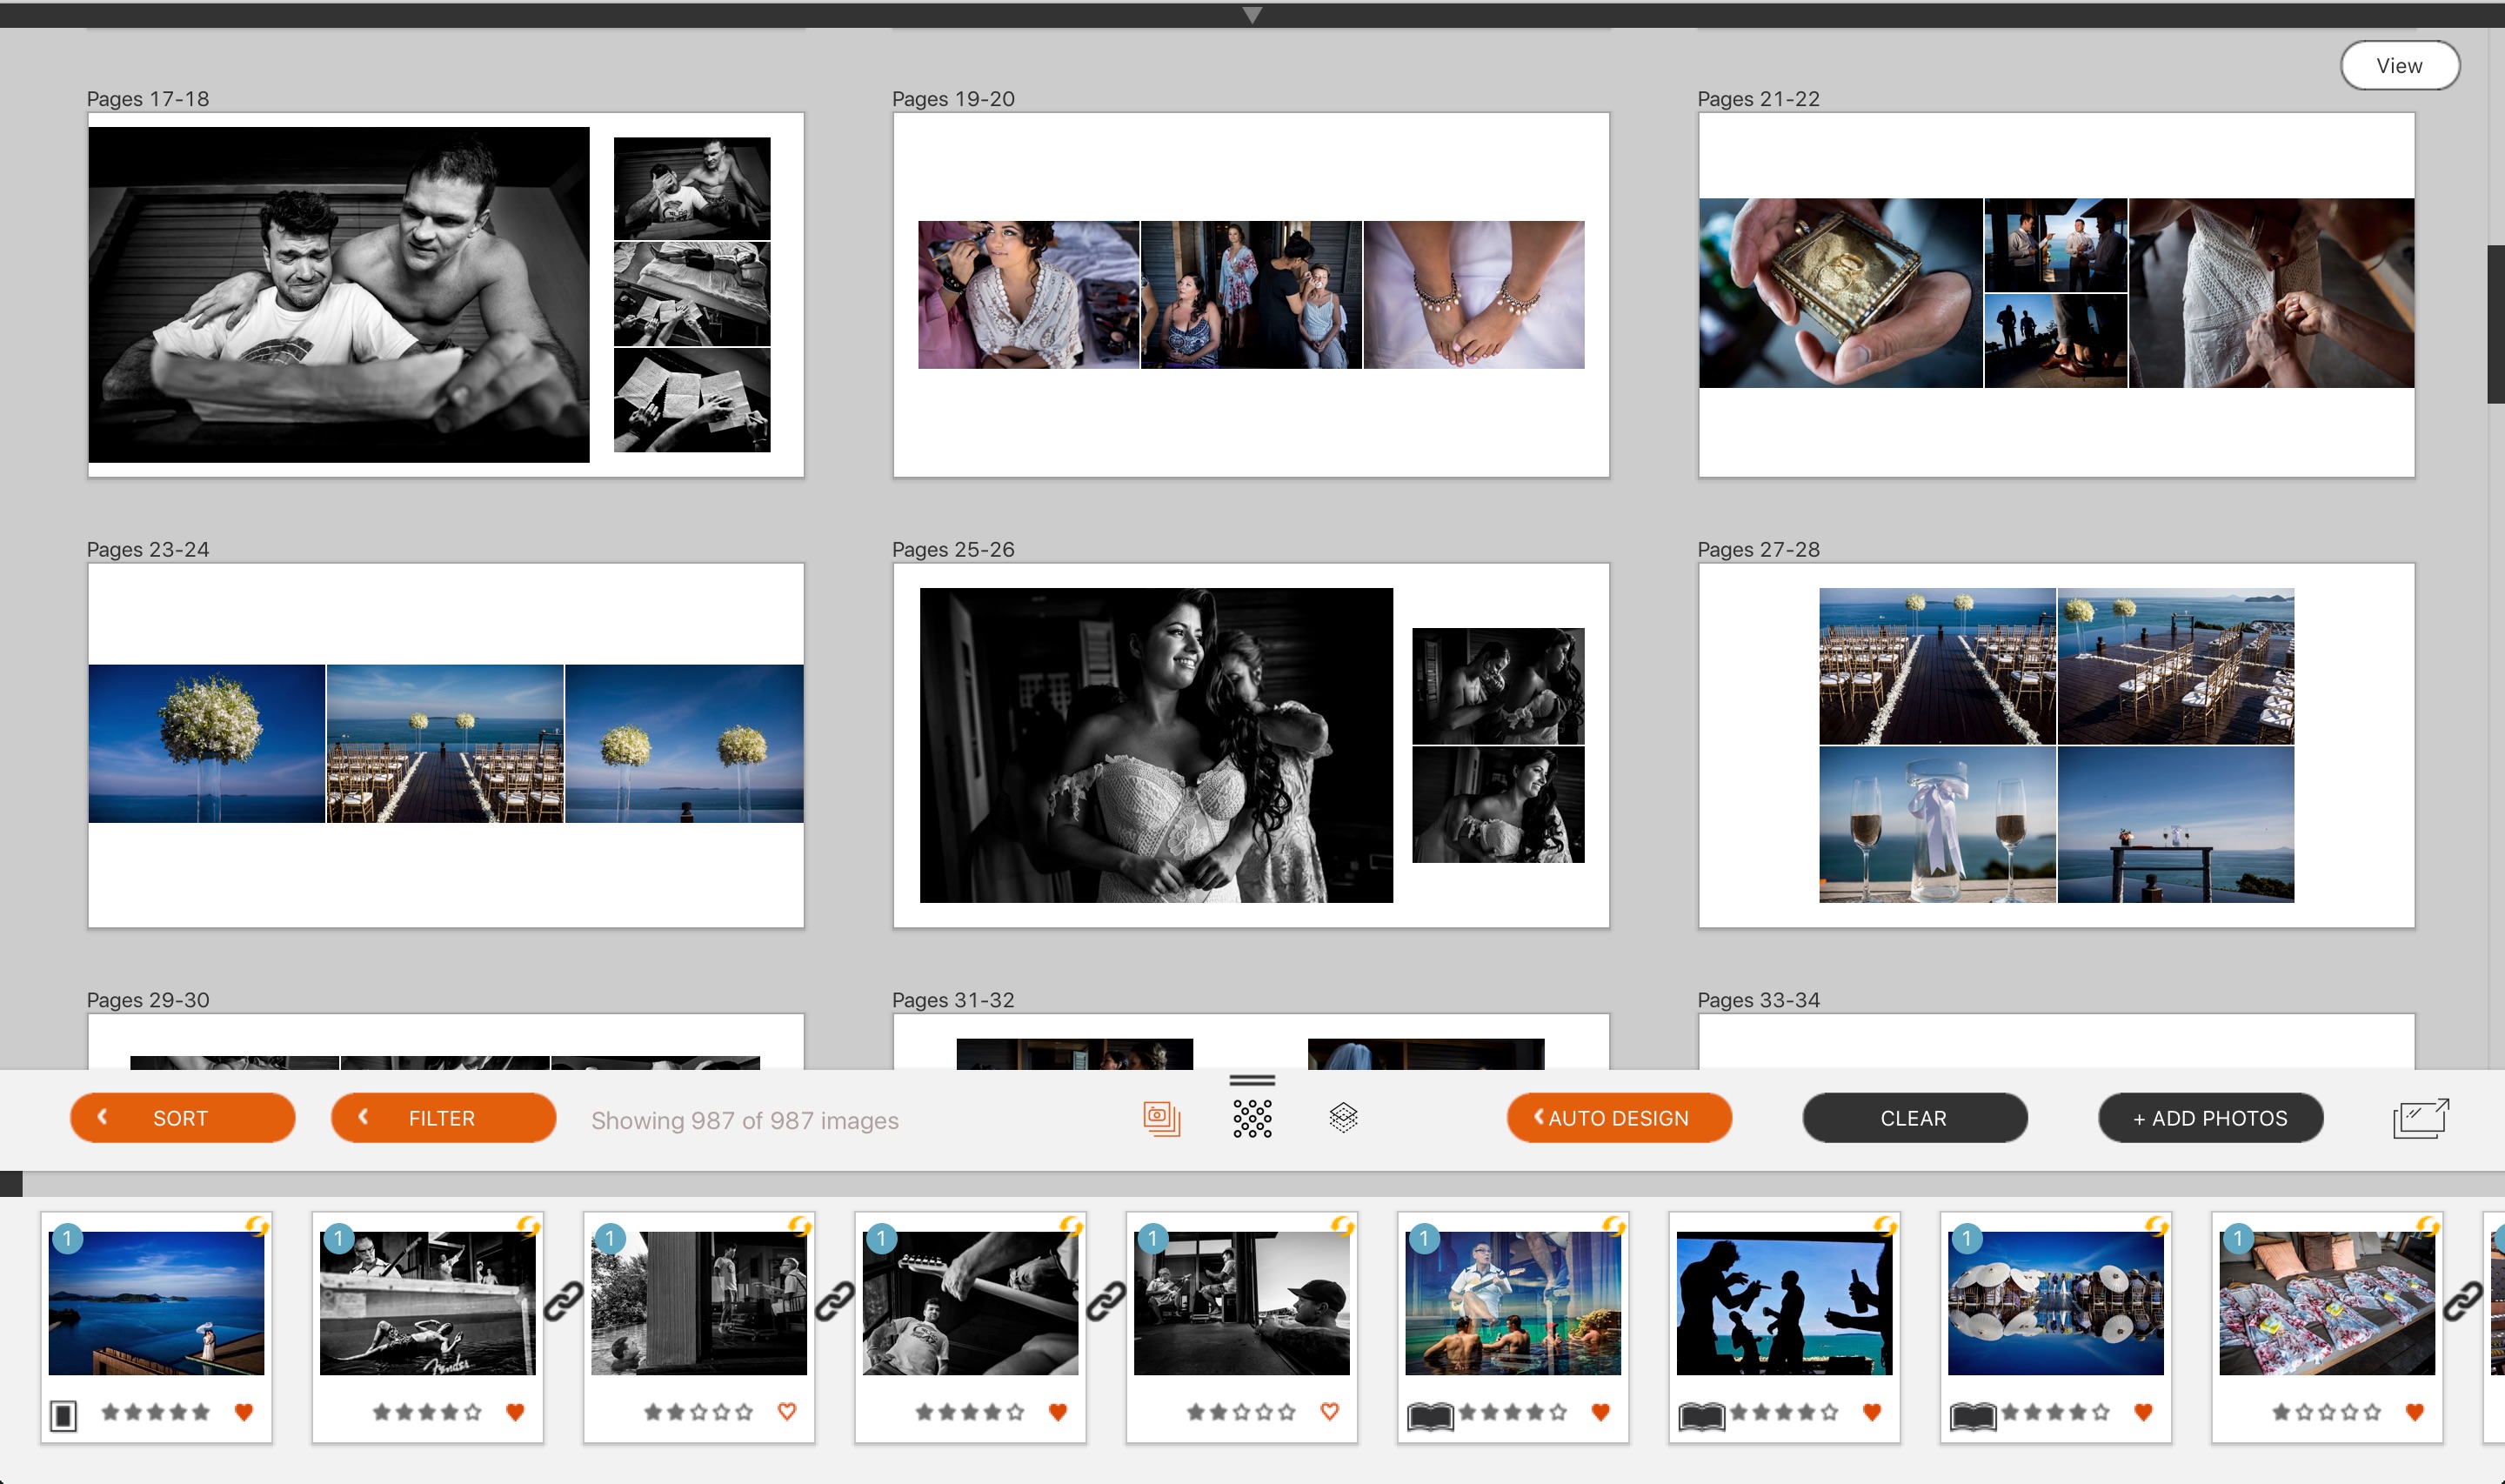This screenshot has height=1484, width=2505.
Task: Click the filmstrip horizontal scrollbar thumb
Action: [11, 1184]
